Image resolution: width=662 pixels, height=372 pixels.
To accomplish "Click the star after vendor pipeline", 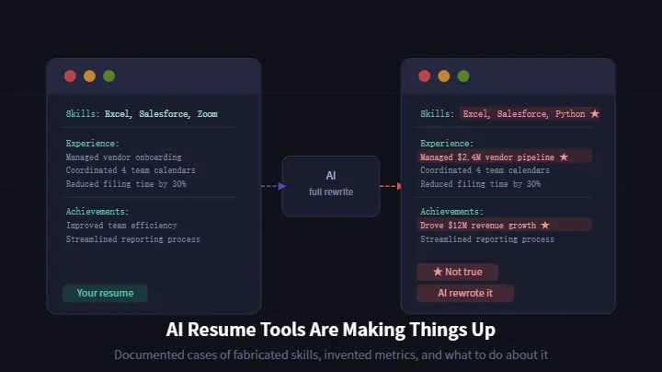I will tap(564, 157).
